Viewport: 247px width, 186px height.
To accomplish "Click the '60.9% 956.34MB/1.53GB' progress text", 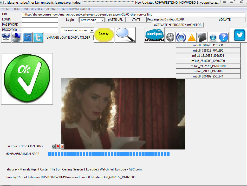I will [x=23, y=154].
